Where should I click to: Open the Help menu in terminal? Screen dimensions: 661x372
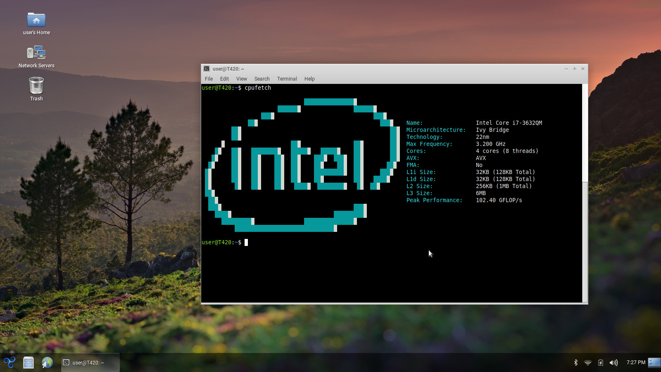pos(309,79)
